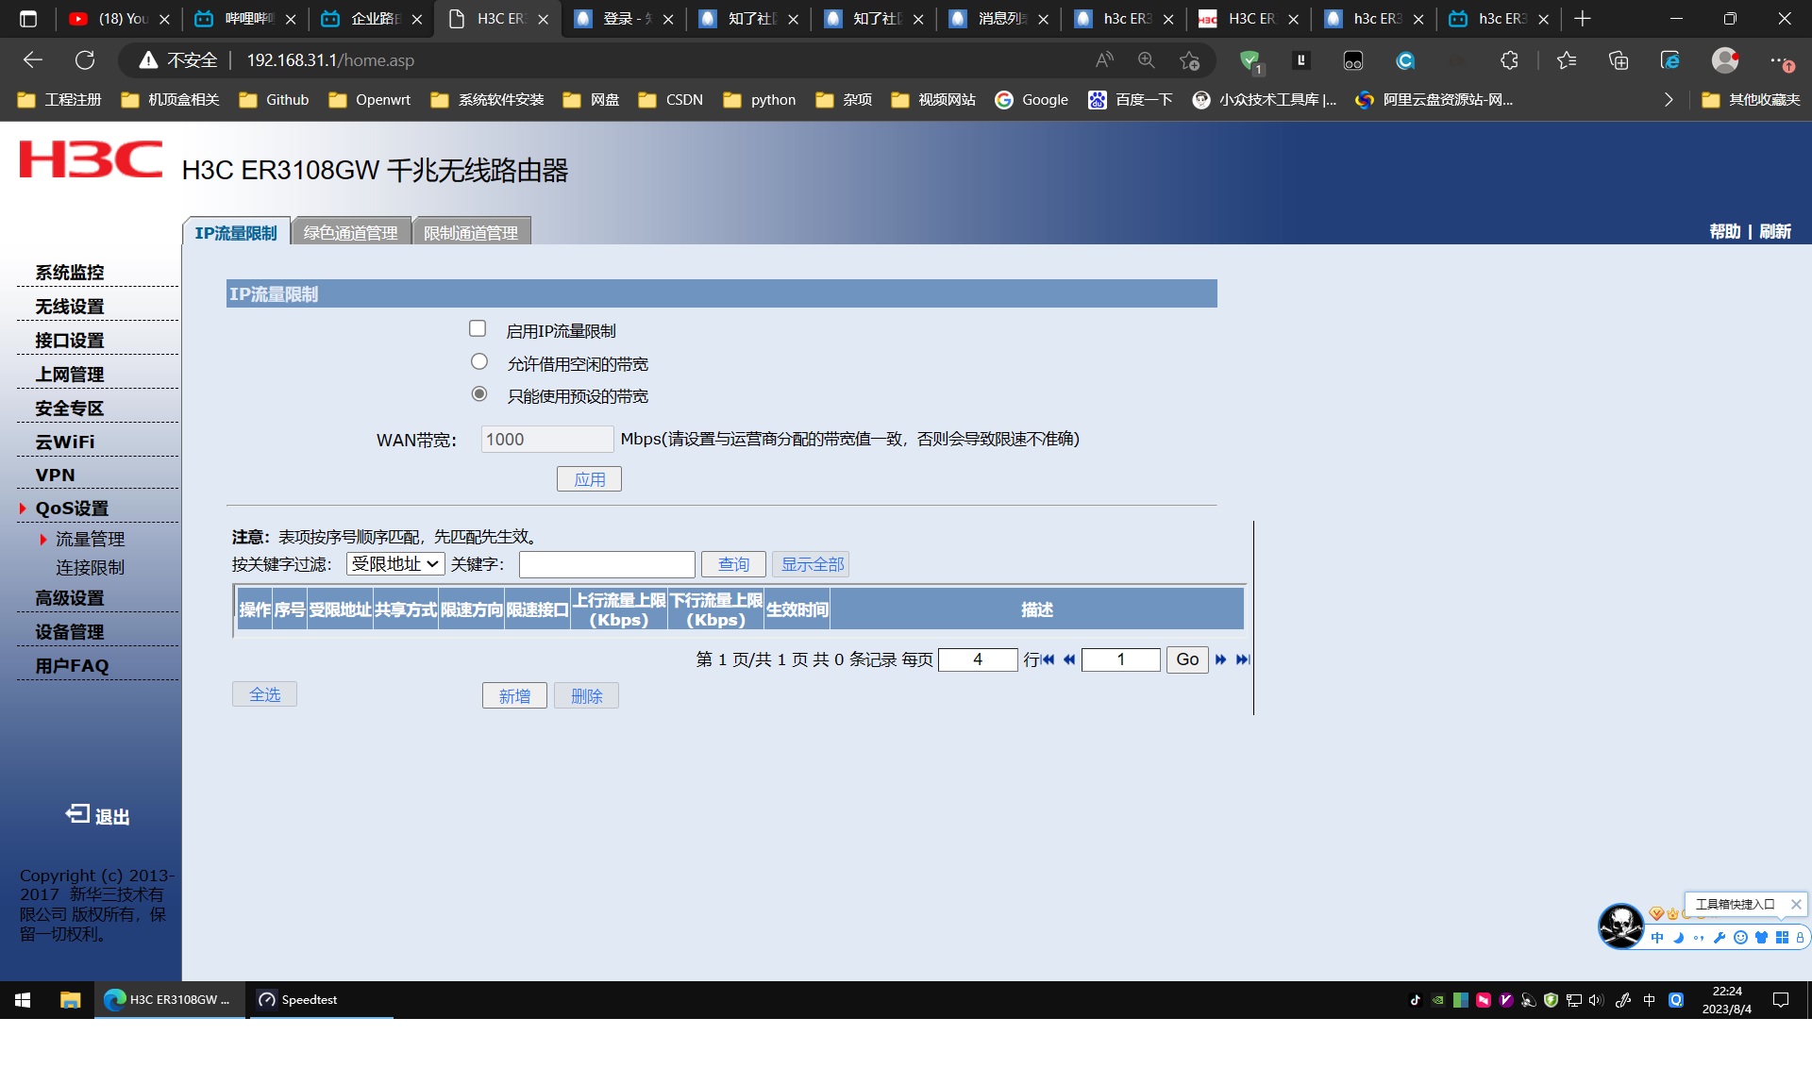
Task: Click 新增 button to add rule
Action: [x=514, y=696]
